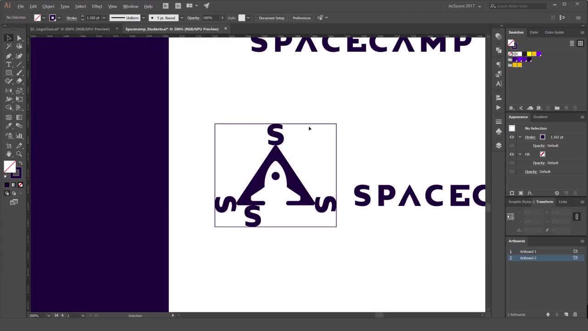Image resolution: width=588 pixels, height=331 pixels.
Task: Select the Line Segment tool
Action: [x=19, y=64]
